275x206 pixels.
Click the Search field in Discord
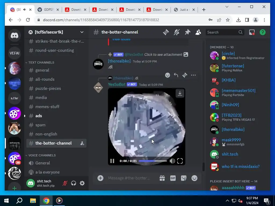(225, 32)
